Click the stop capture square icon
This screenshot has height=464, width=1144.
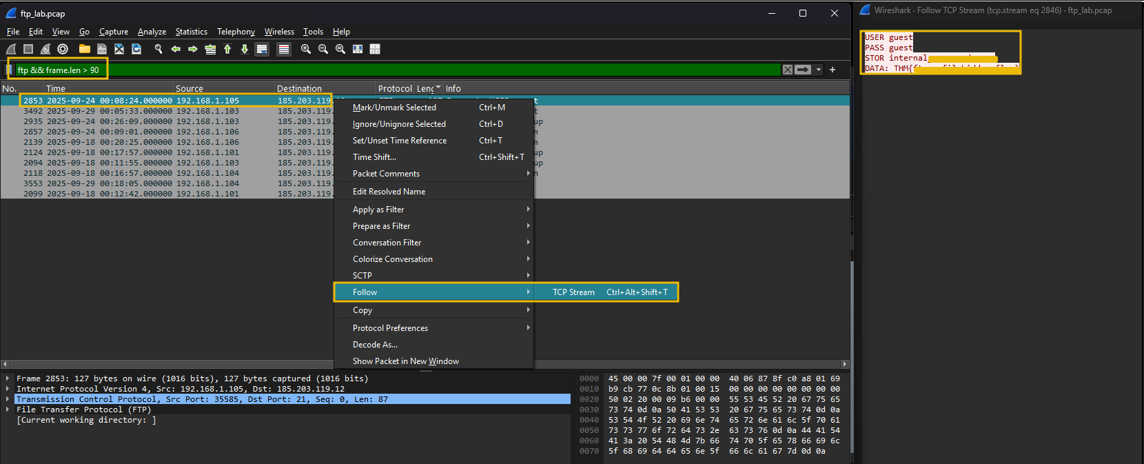tap(28, 49)
